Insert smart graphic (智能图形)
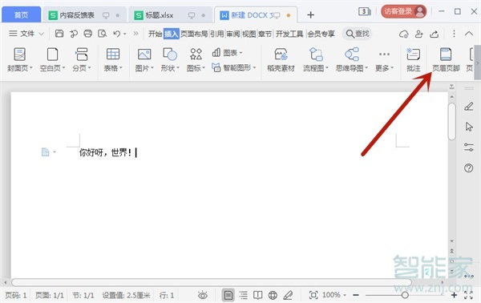The height and width of the screenshot is (303, 481). (234, 67)
